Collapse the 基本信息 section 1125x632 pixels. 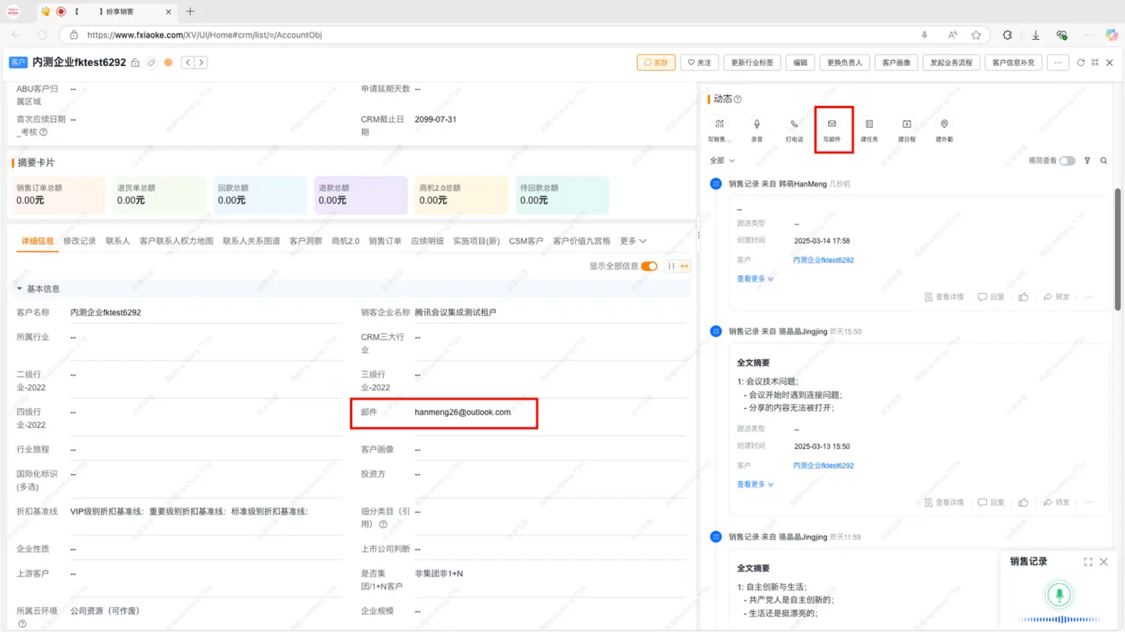pyautogui.click(x=19, y=289)
